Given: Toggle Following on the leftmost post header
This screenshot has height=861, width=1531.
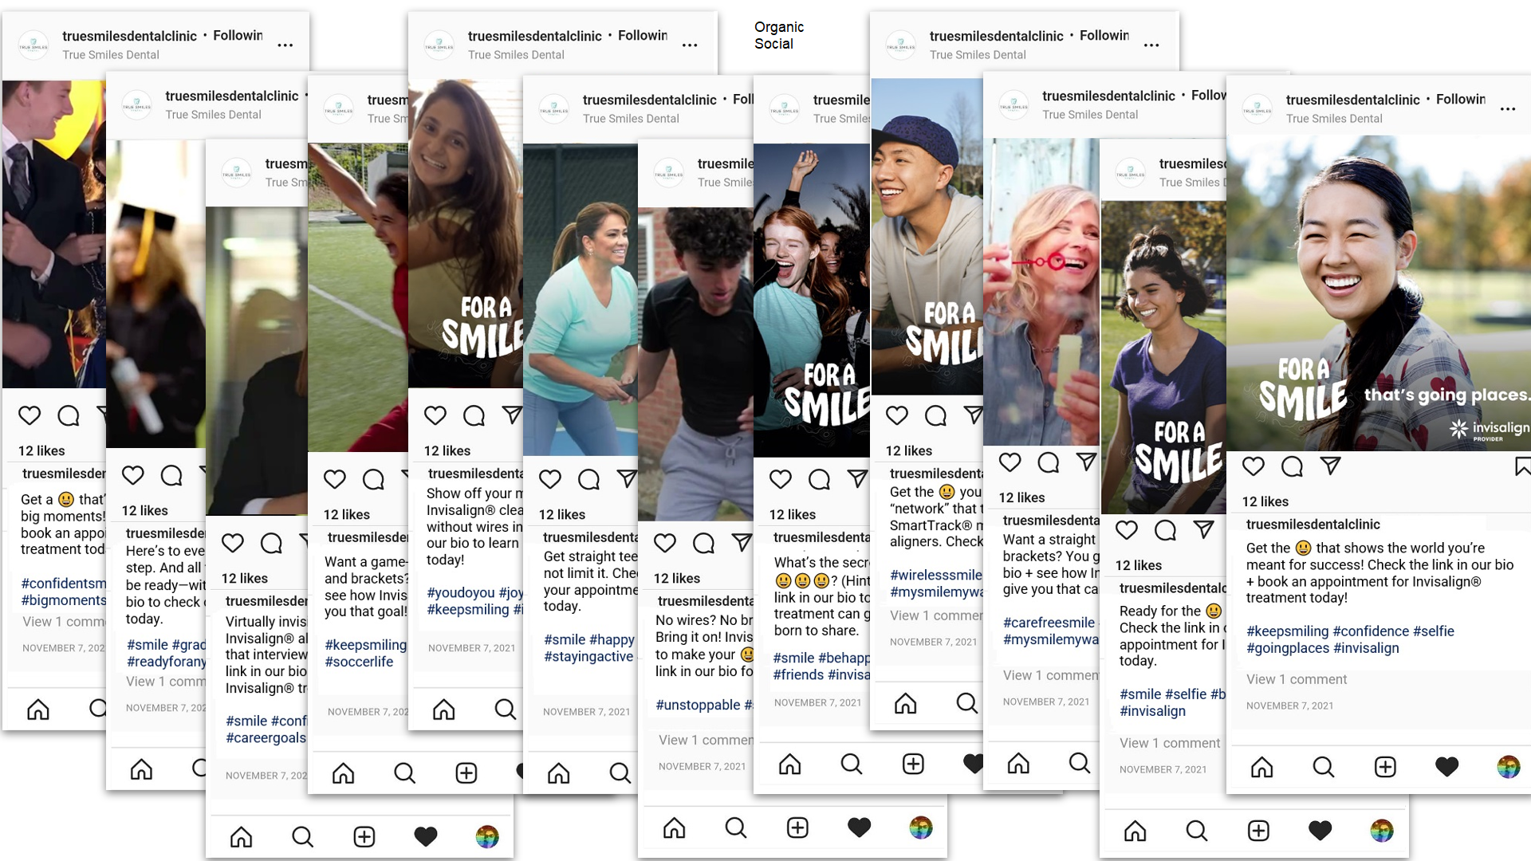Looking at the screenshot, I should [x=238, y=36].
